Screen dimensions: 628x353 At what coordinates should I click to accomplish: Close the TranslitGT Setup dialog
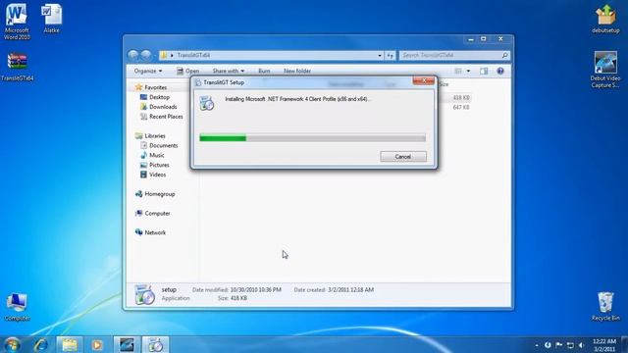point(423,80)
